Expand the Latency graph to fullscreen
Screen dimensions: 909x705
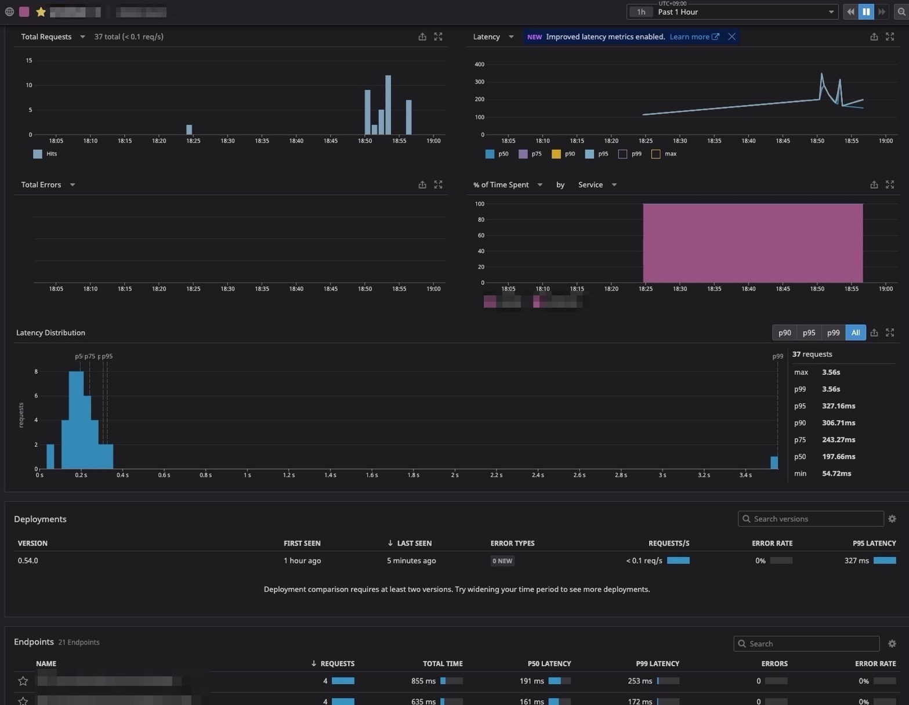tap(890, 37)
